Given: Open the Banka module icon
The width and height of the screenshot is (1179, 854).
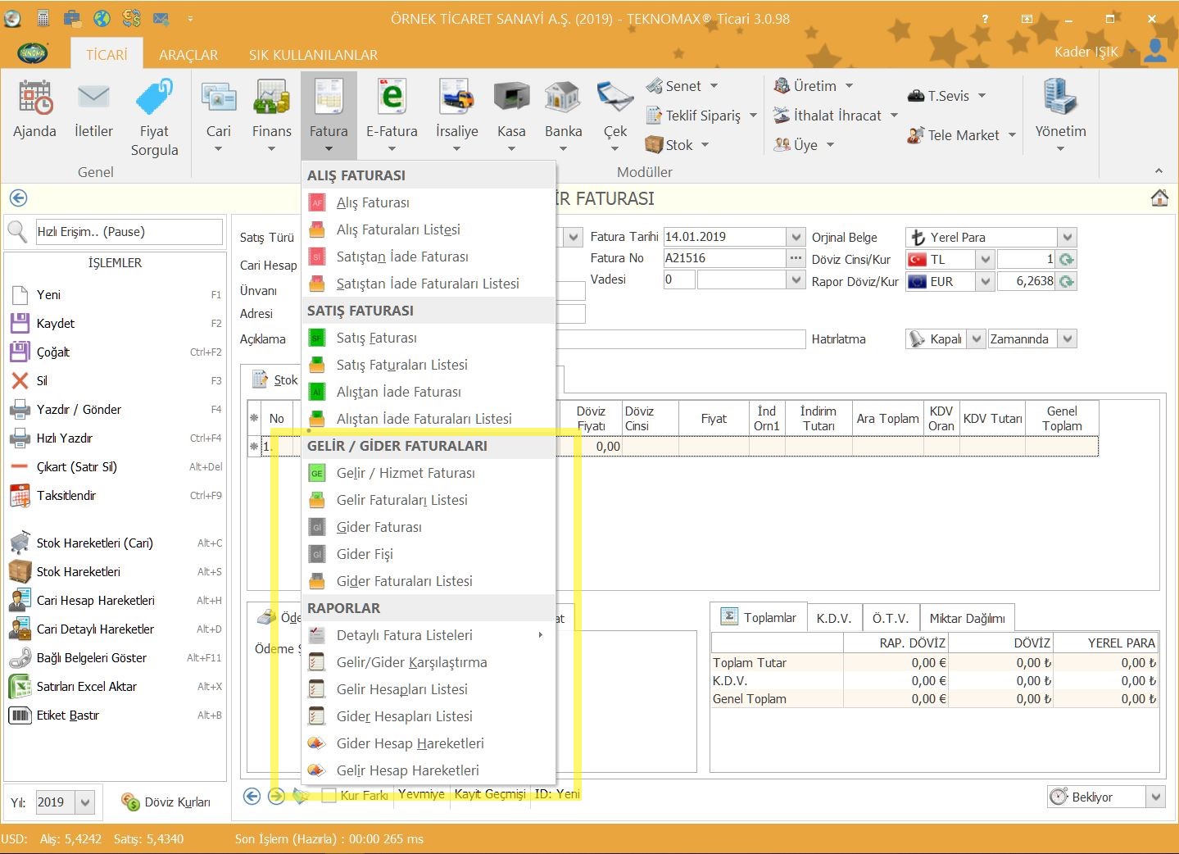Looking at the screenshot, I should click(563, 98).
